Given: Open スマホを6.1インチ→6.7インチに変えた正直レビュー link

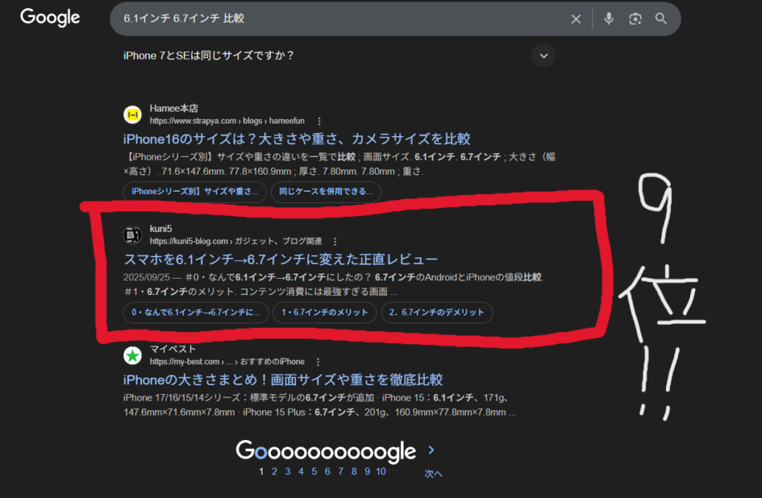Looking at the screenshot, I should tap(280, 259).
